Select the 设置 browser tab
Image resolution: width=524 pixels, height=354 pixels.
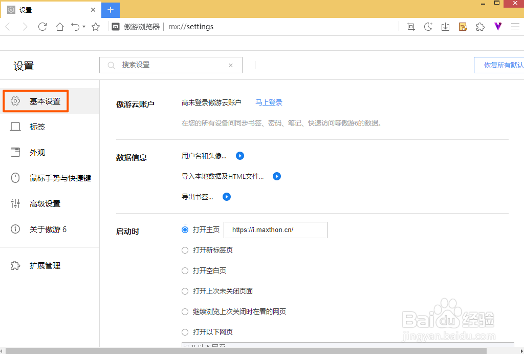[51, 10]
